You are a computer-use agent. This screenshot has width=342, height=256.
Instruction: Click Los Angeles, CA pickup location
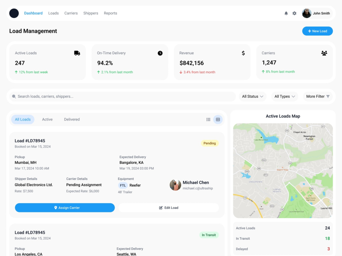(29, 254)
